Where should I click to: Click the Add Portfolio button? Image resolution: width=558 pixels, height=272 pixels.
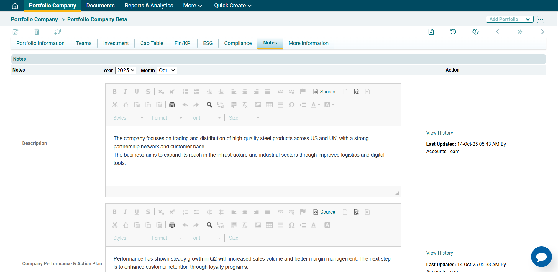pos(504,19)
